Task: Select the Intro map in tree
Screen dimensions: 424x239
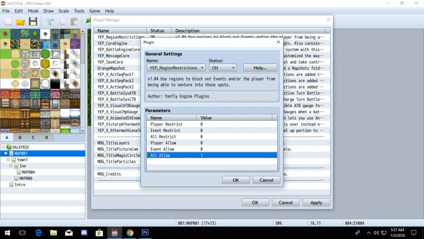Action: coord(20,184)
